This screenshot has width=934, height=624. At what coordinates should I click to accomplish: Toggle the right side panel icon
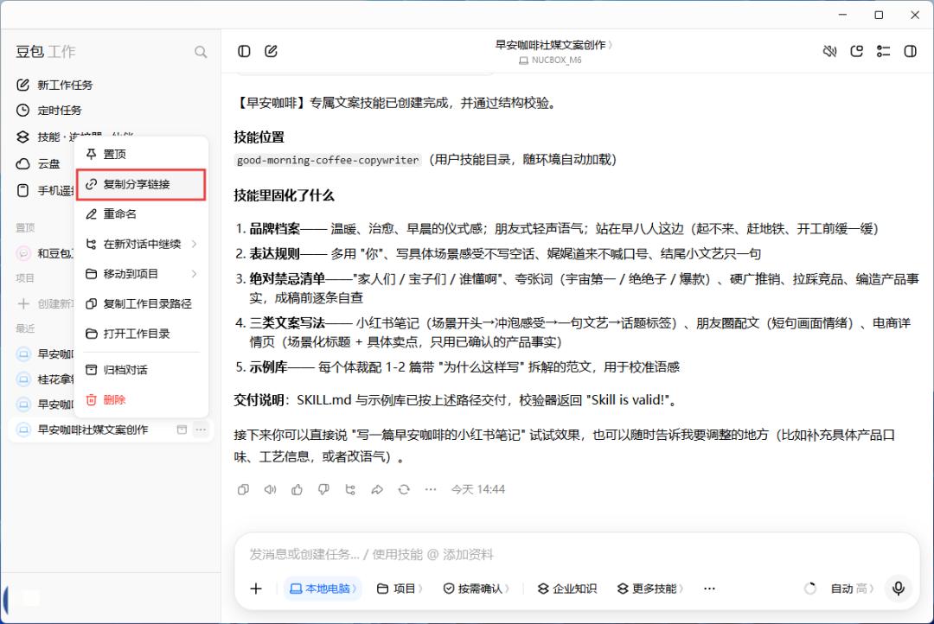point(910,51)
